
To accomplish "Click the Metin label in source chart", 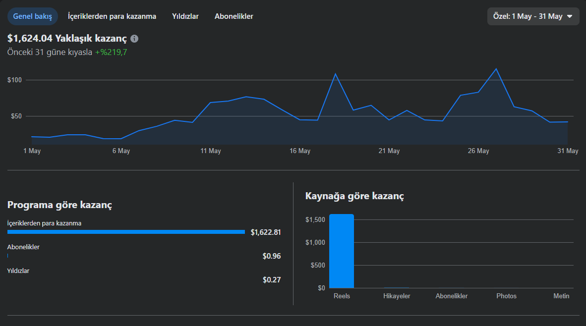I will tap(561, 296).
